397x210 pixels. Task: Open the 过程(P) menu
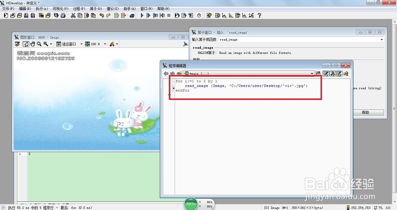[79, 9]
